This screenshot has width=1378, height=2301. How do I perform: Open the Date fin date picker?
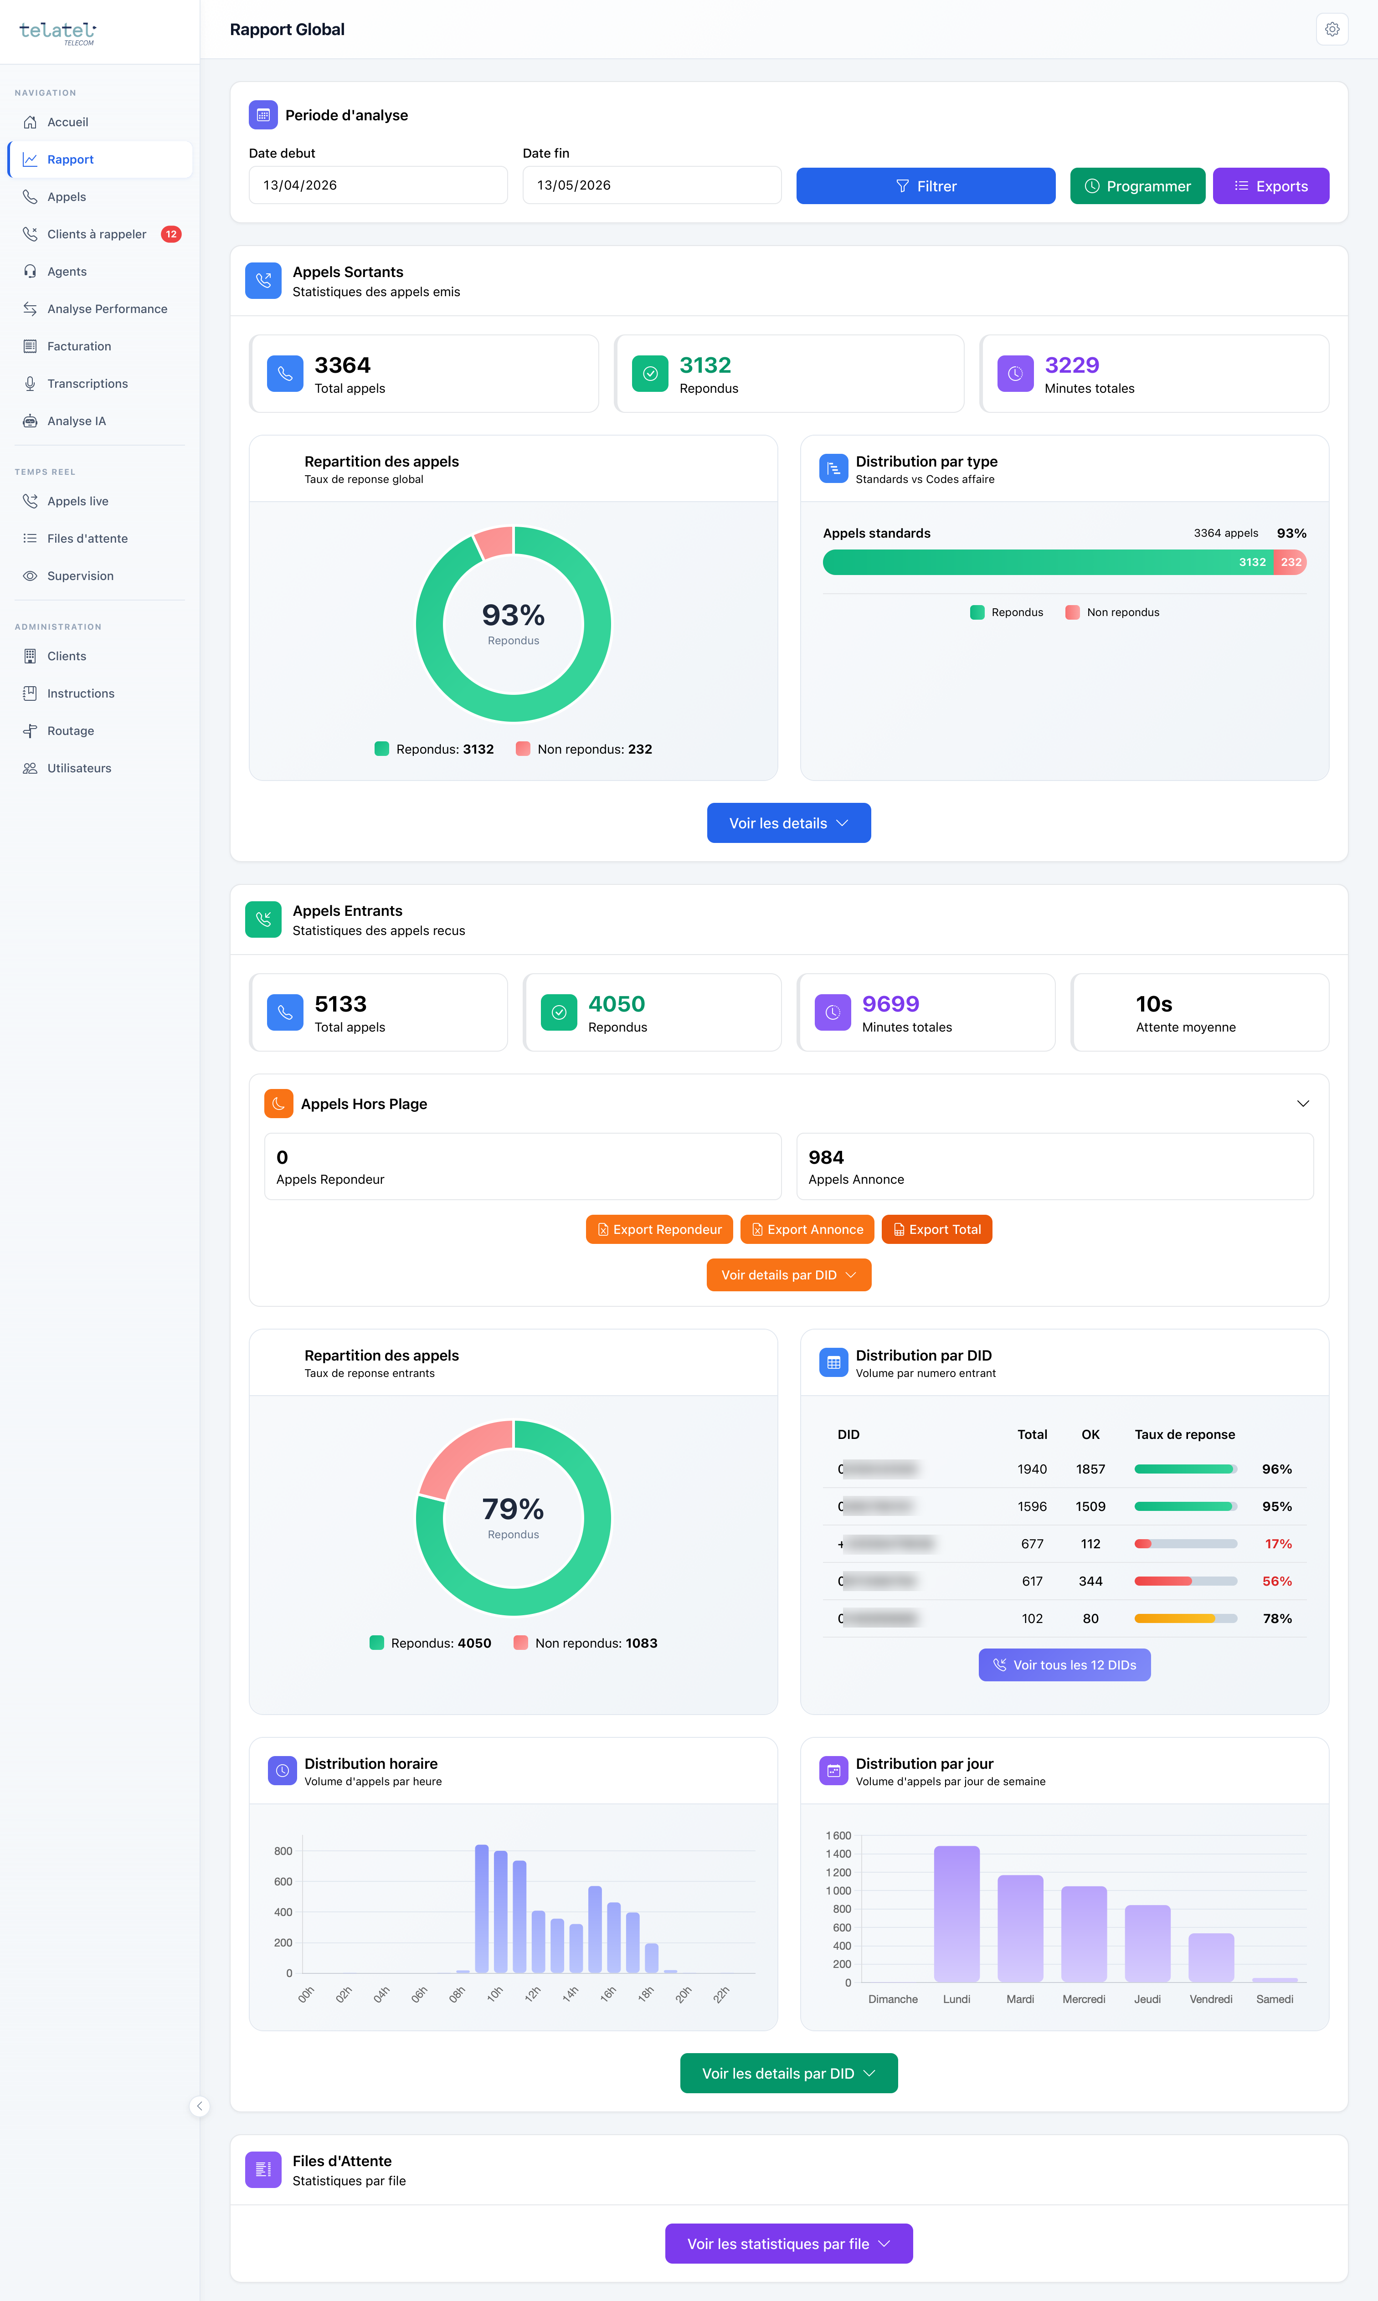(x=652, y=185)
